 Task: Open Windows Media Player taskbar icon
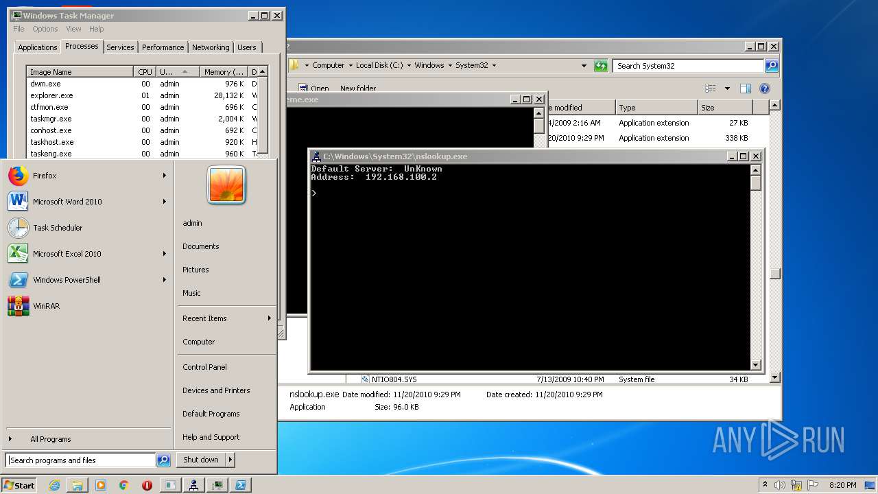pyautogui.click(x=101, y=485)
